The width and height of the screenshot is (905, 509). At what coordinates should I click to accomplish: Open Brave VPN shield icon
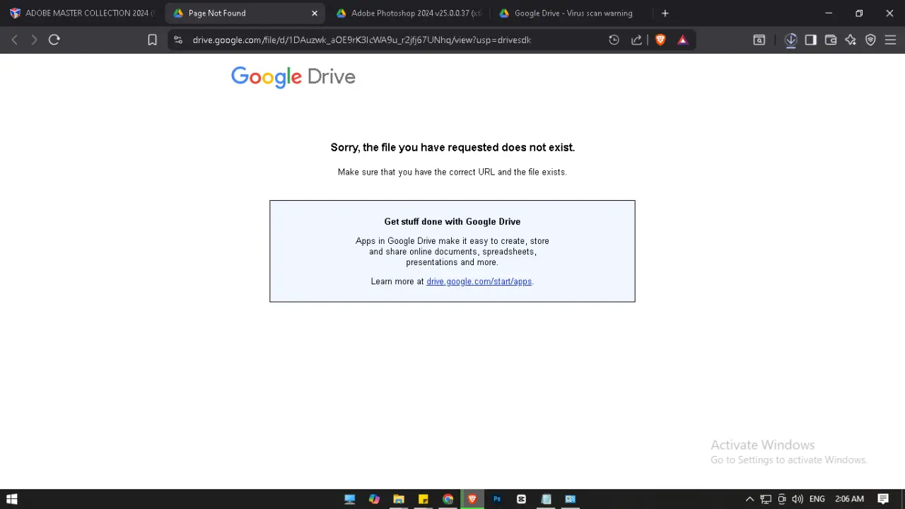click(x=870, y=40)
